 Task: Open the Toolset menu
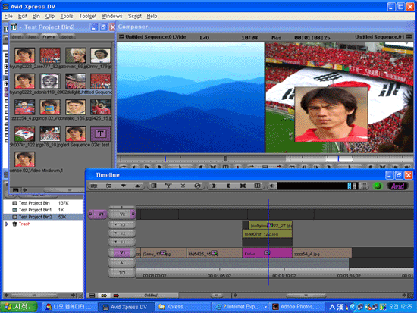tap(87, 16)
